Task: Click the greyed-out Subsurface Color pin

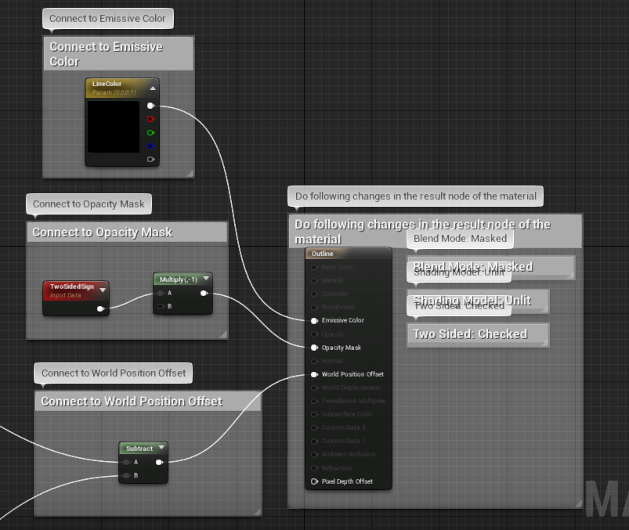Action: click(x=315, y=414)
